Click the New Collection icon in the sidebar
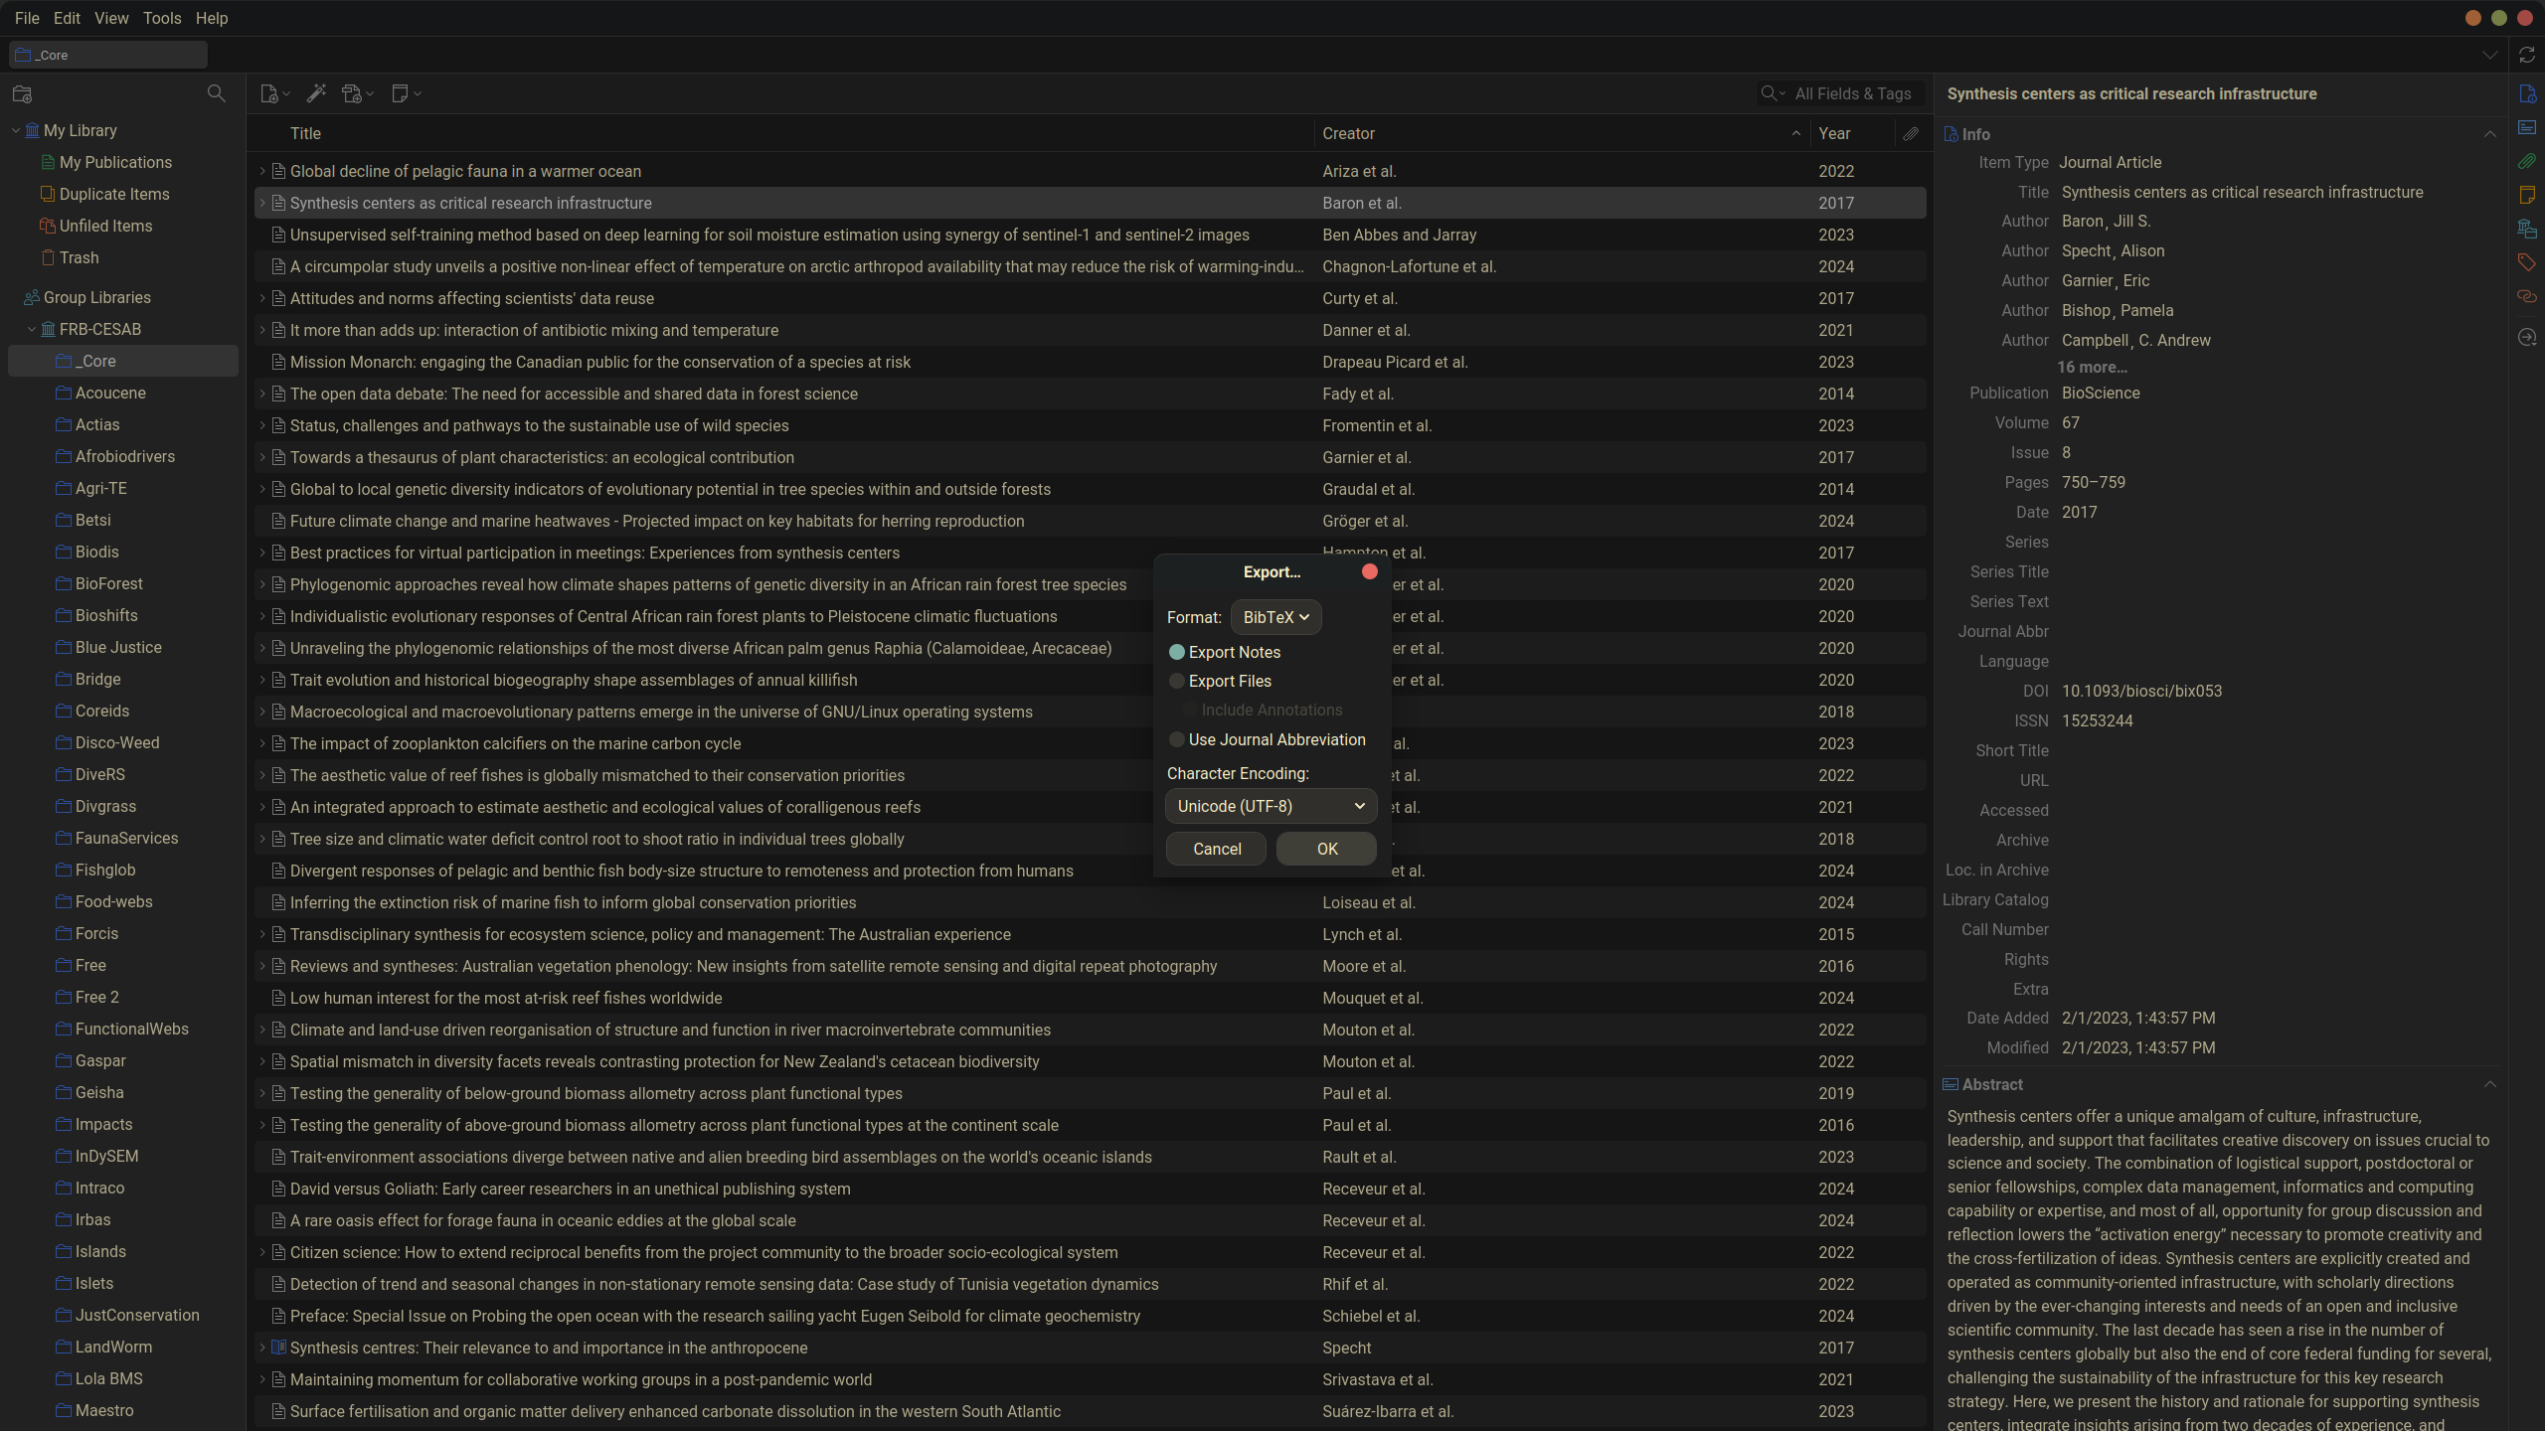Image resolution: width=2545 pixels, height=1431 pixels. [x=22, y=94]
